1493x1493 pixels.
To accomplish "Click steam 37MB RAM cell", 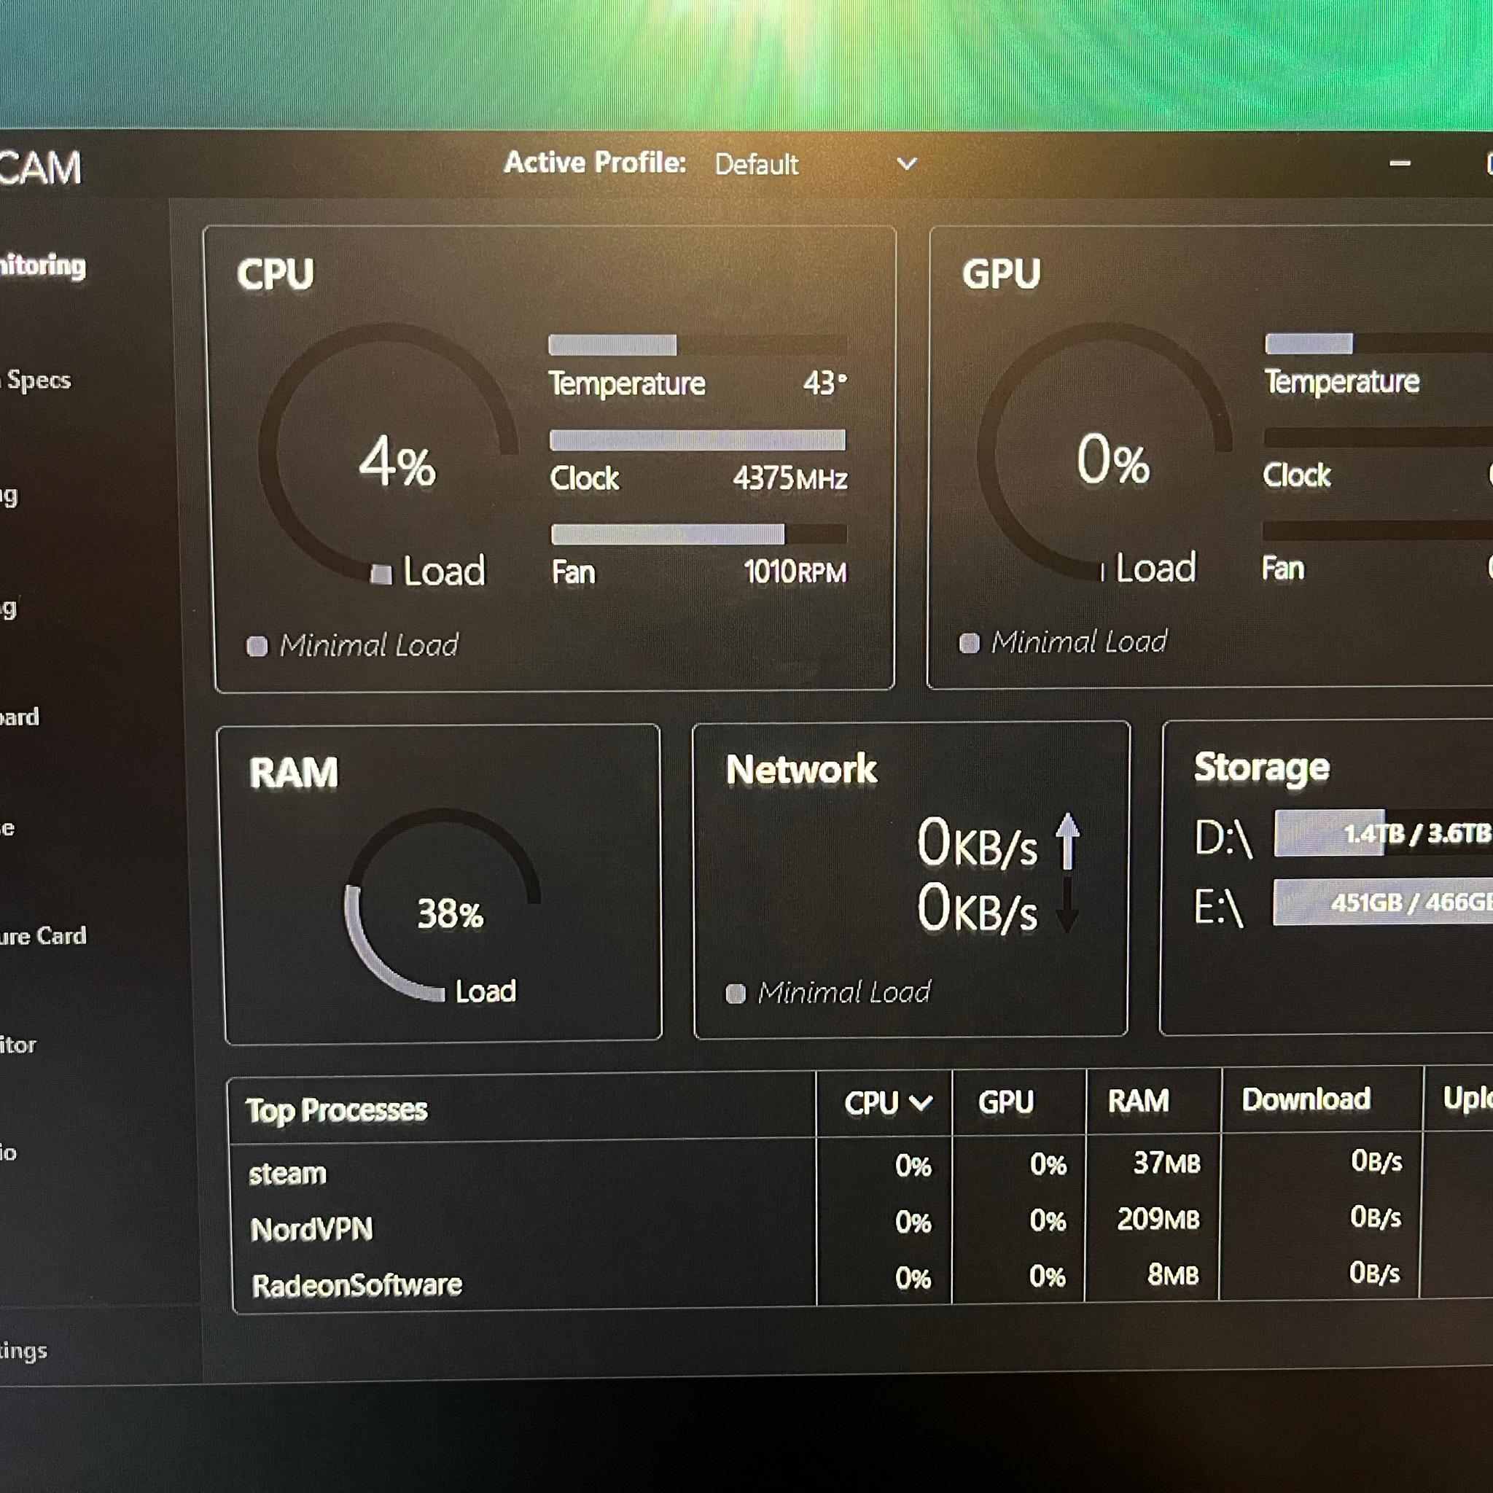I will coord(1167,1163).
